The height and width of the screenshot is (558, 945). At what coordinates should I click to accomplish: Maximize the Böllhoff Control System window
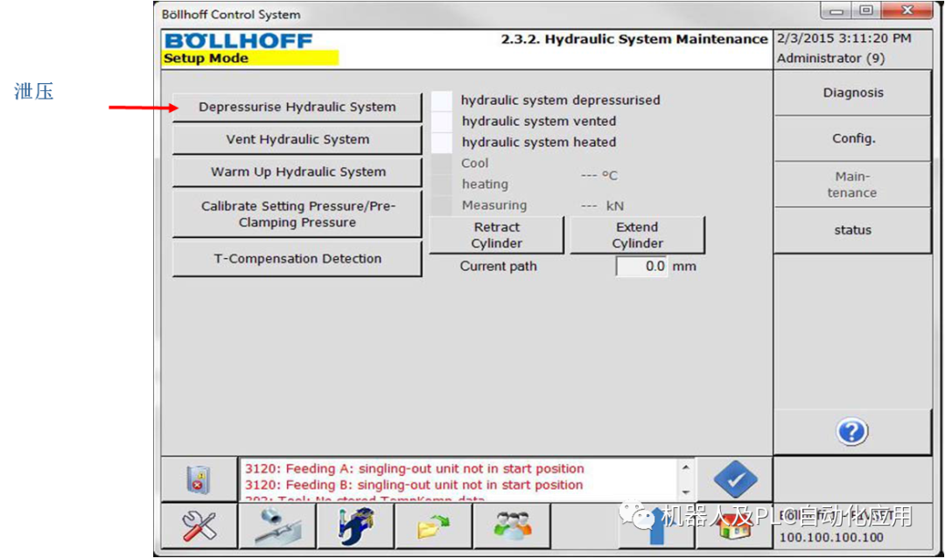pyautogui.click(x=866, y=10)
